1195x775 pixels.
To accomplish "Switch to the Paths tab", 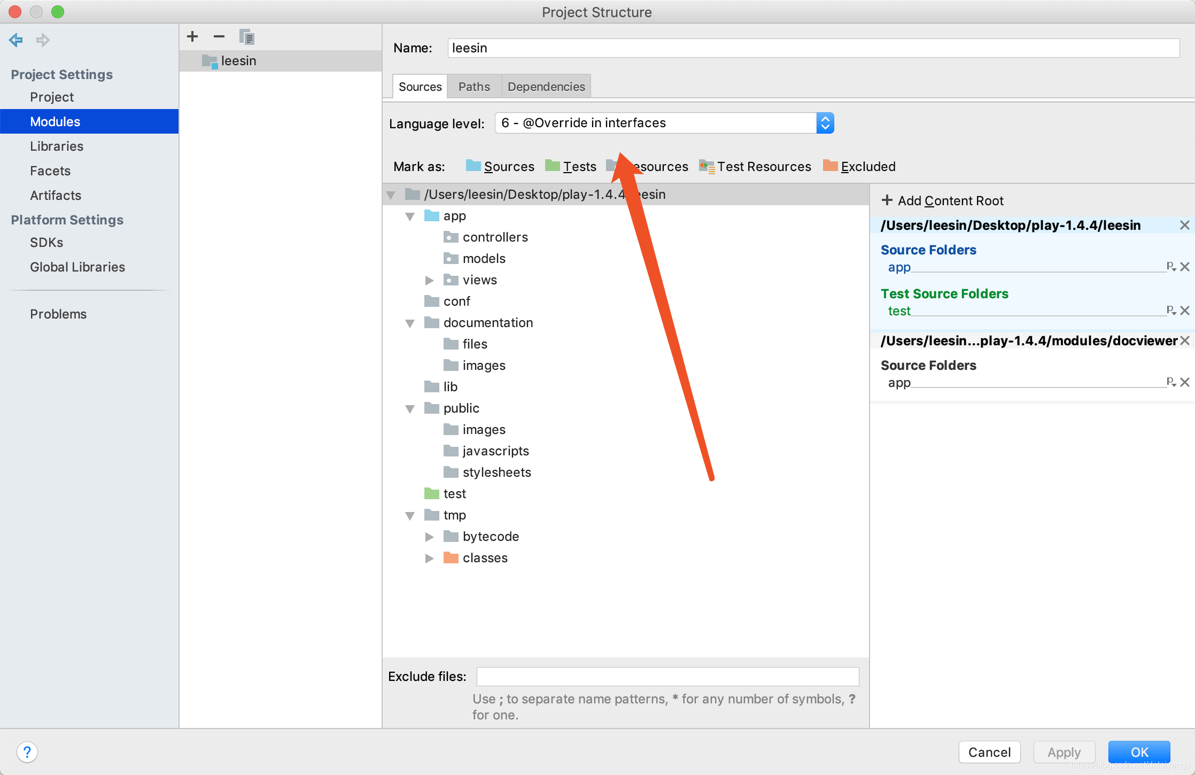I will point(474,87).
